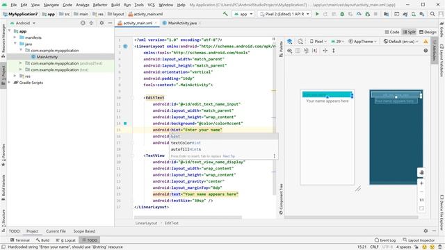Viewport: 445px width, 250px height.
Task: Hide the Project tool window
Action: tap(110, 23)
